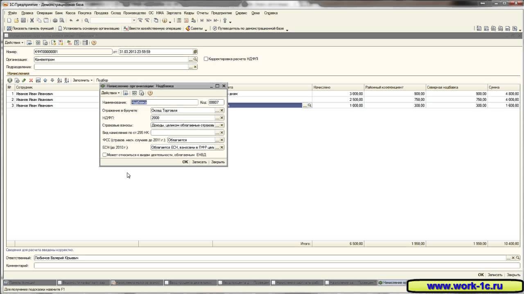Screen dimensions: 524x294
Task: Clear the НДФП field with its X button
Action: 222,118
